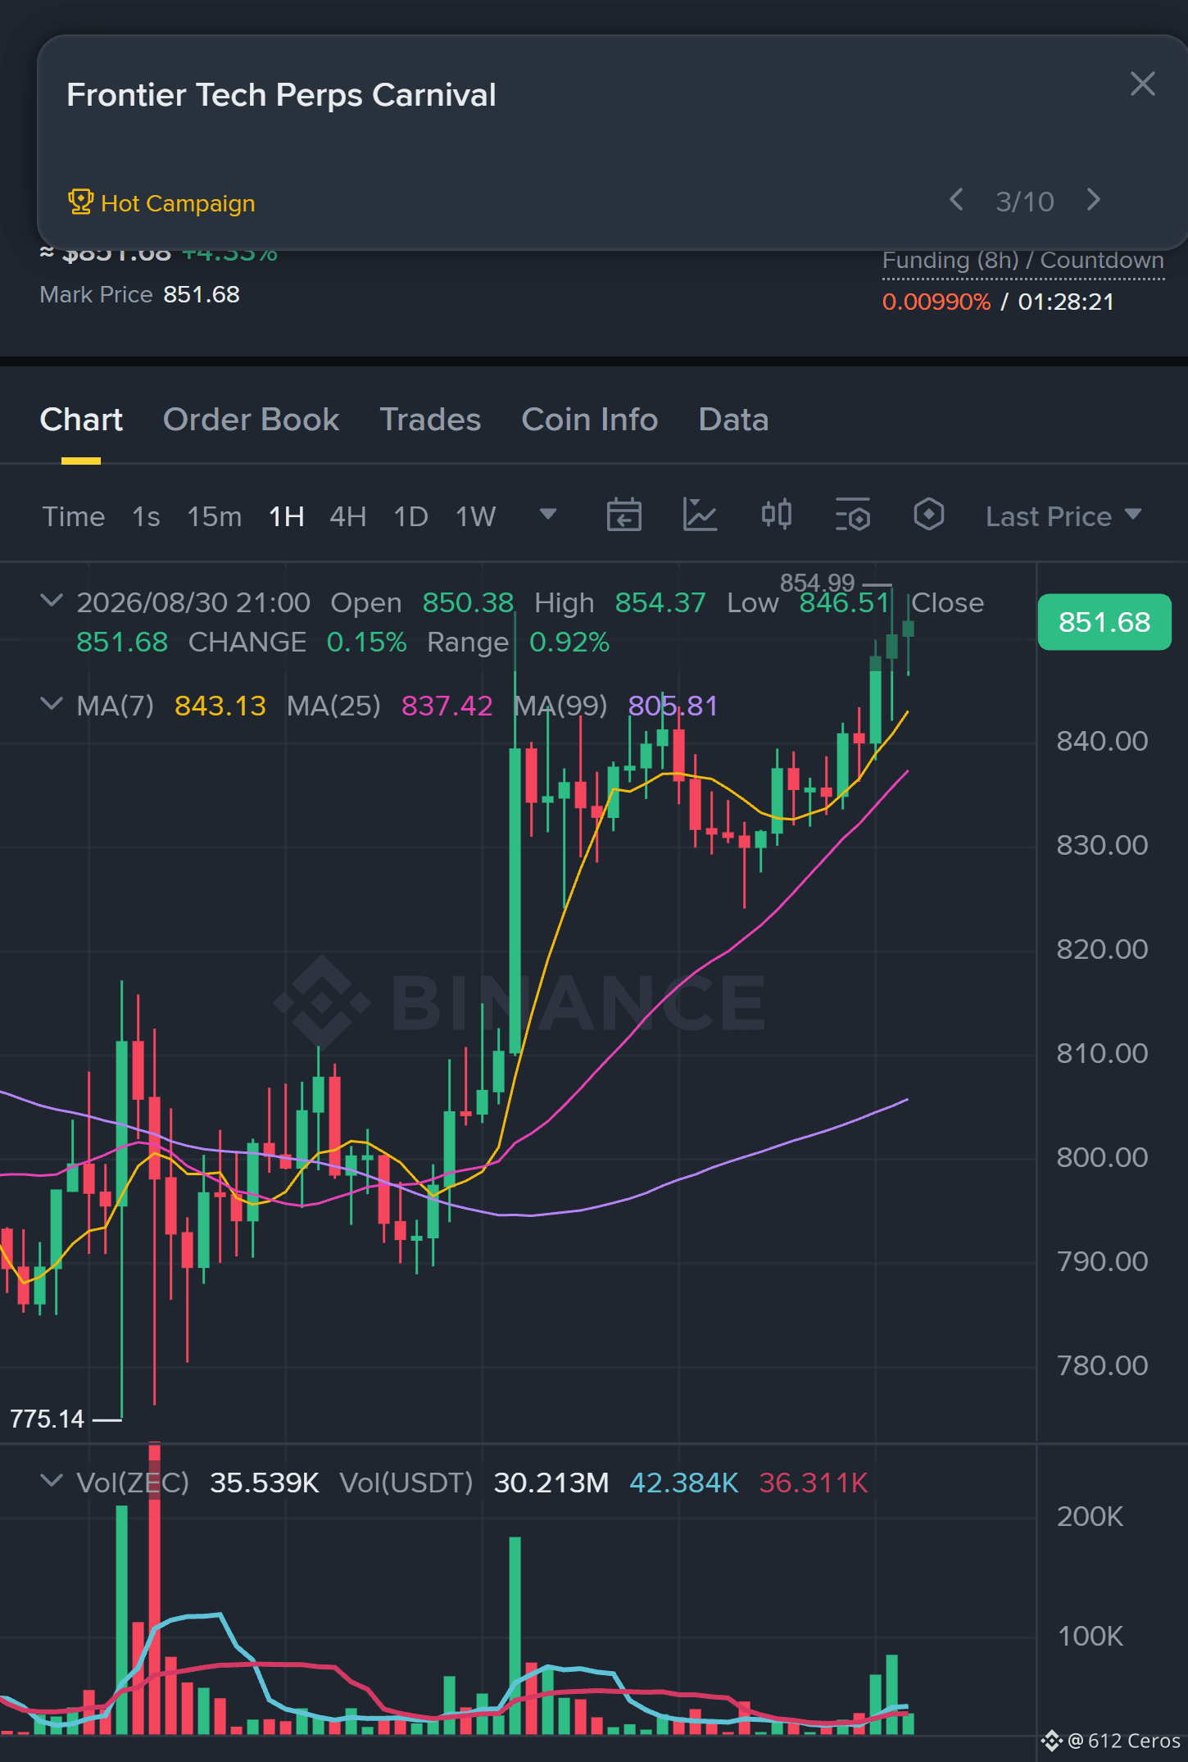Tap the Funding (8h) / Countdown label
The width and height of the screenshot is (1188, 1762).
click(x=1023, y=261)
